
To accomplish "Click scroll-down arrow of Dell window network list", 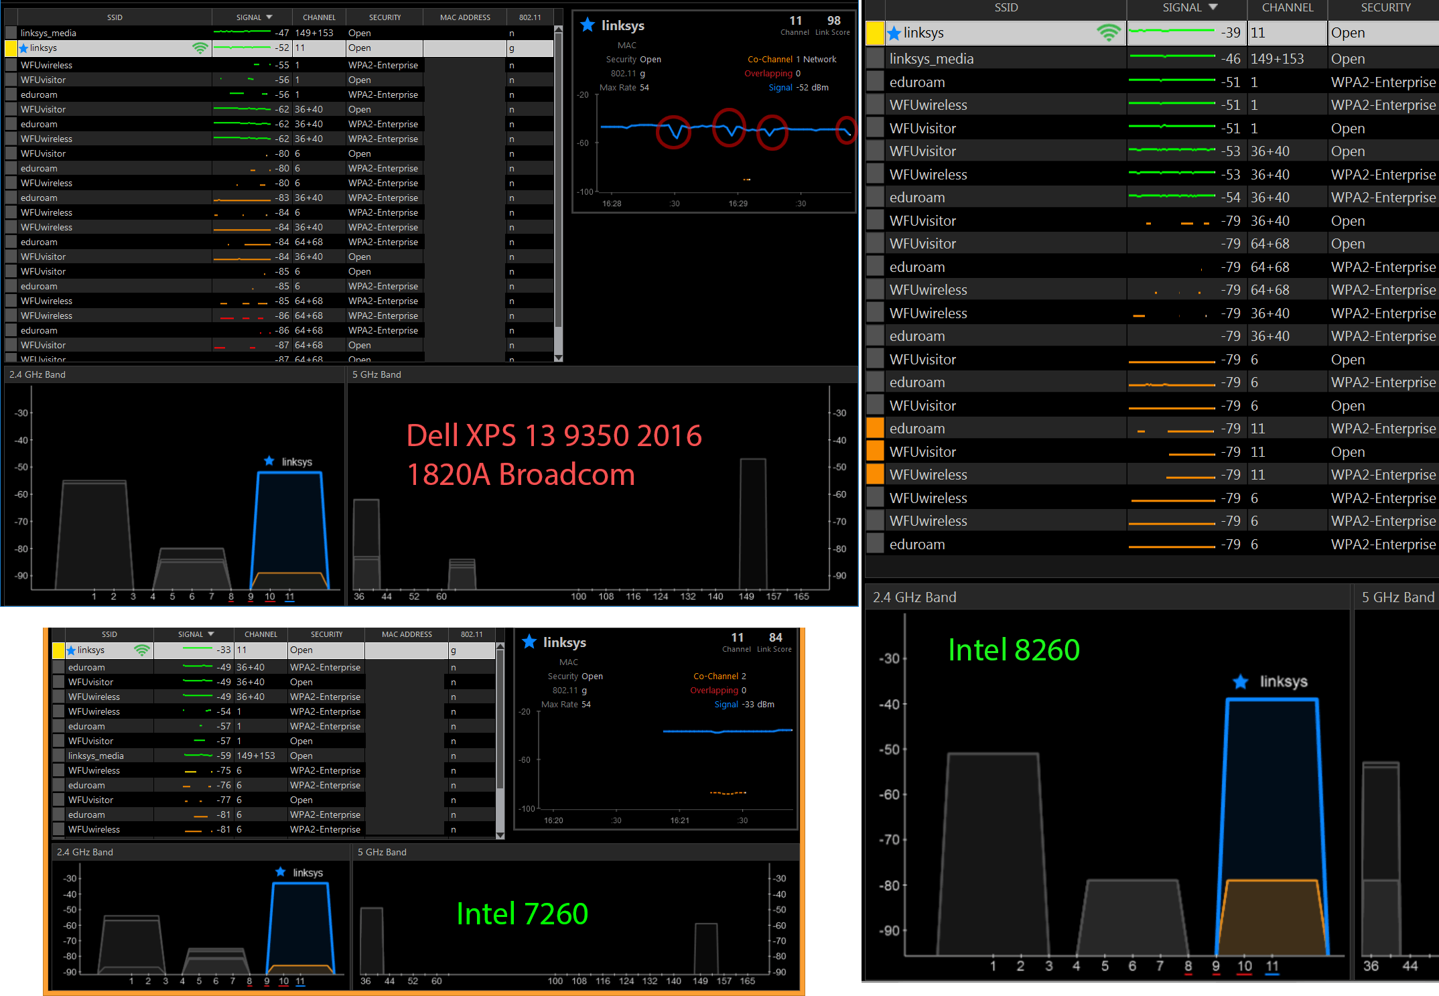I will point(559,358).
